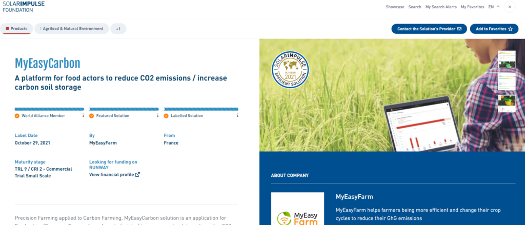Click France under From
Image resolution: width=525 pixels, height=225 pixels.
(x=171, y=142)
